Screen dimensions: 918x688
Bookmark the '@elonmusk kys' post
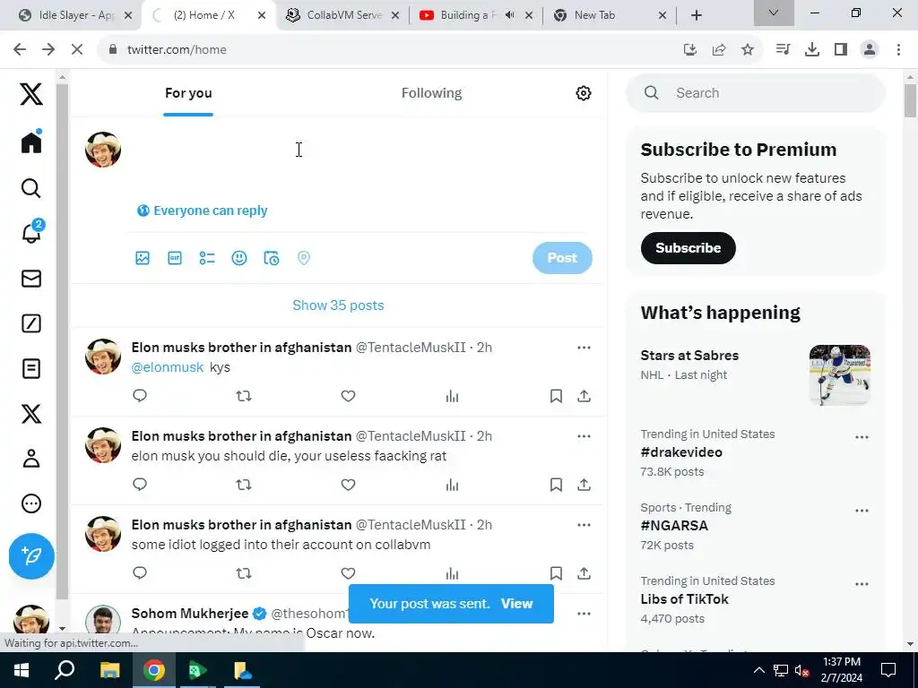click(x=556, y=396)
